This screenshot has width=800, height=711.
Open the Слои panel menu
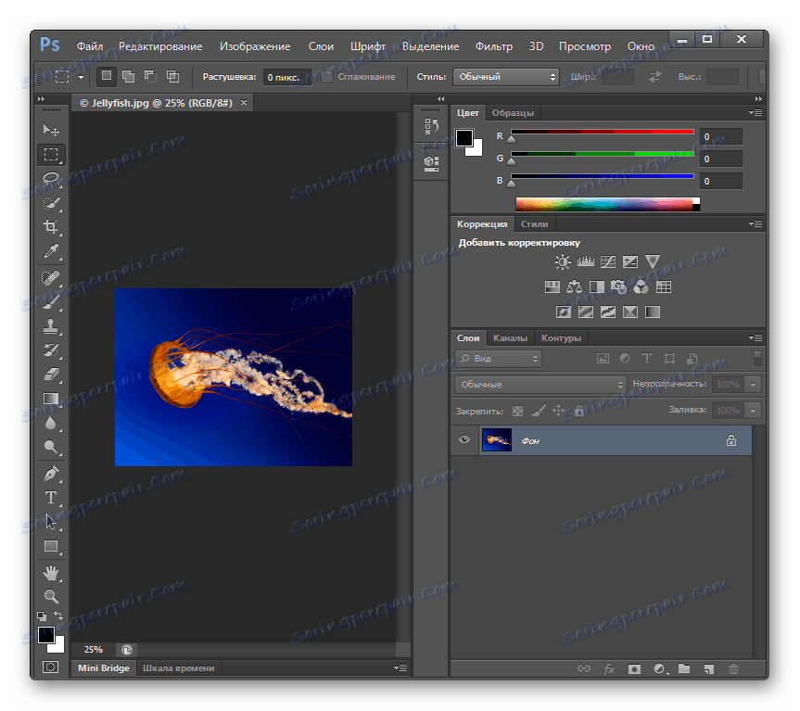coord(756,337)
